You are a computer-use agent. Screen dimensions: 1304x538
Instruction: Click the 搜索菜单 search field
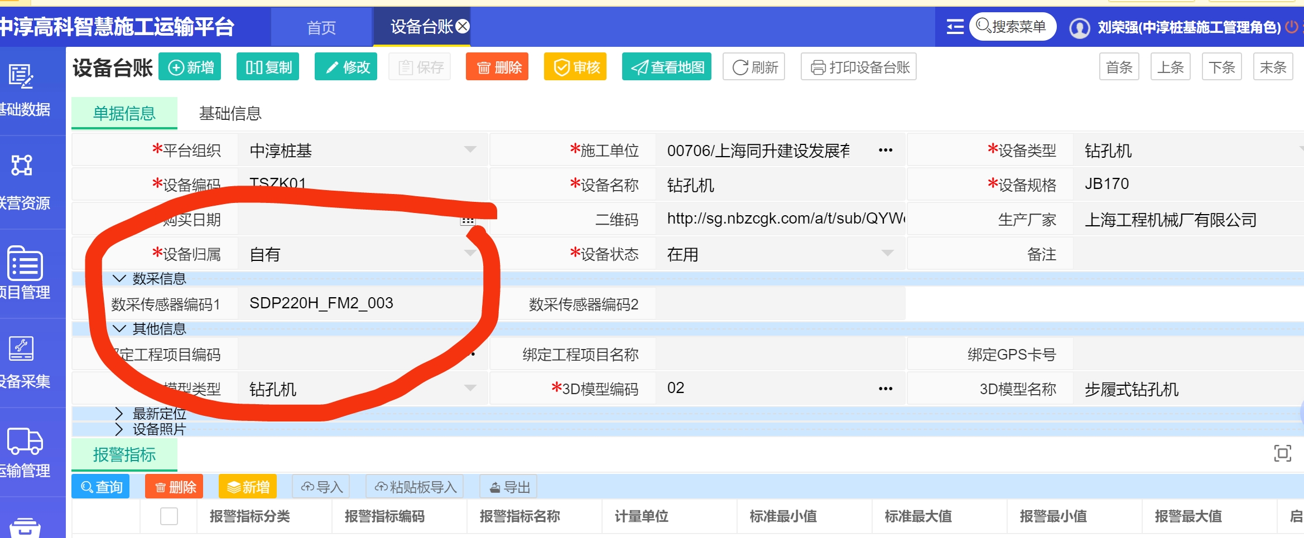(1013, 26)
